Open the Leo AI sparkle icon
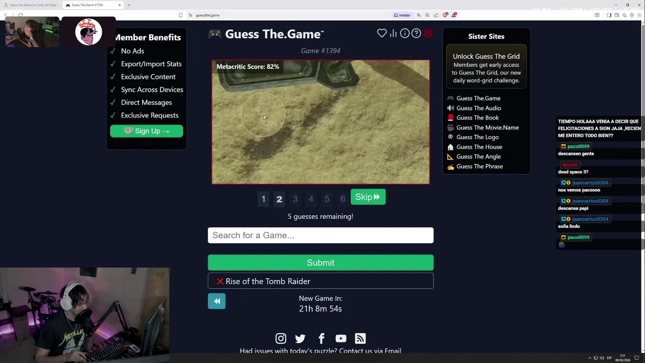The width and height of the screenshot is (645, 363). [624, 15]
